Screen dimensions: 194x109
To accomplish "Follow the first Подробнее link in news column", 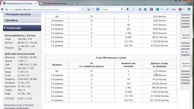I will [x=185, y=26].
